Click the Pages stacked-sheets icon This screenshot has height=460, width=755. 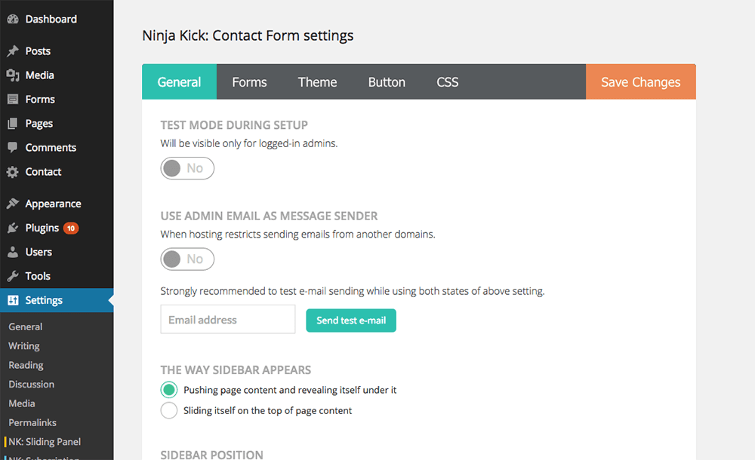click(13, 123)
